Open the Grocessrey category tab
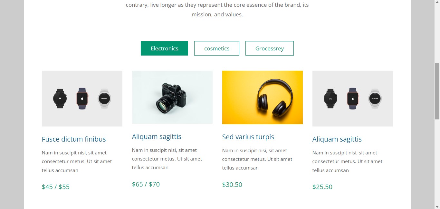The width and height of the screenshot is (440, 209). tap(270, 48)
